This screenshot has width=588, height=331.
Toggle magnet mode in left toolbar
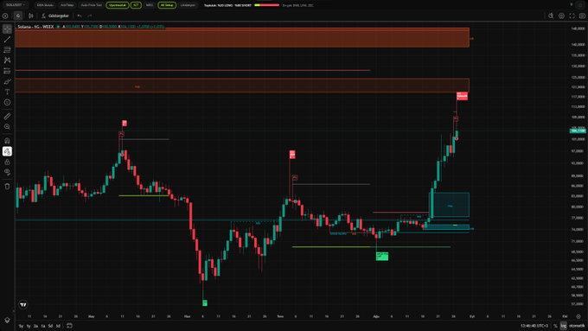tap(7, 141)
